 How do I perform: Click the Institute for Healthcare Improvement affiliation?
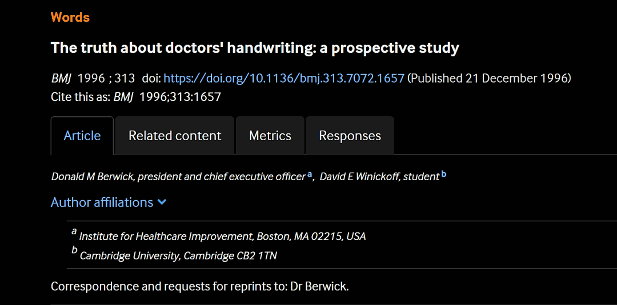click(x=222, y=237)
